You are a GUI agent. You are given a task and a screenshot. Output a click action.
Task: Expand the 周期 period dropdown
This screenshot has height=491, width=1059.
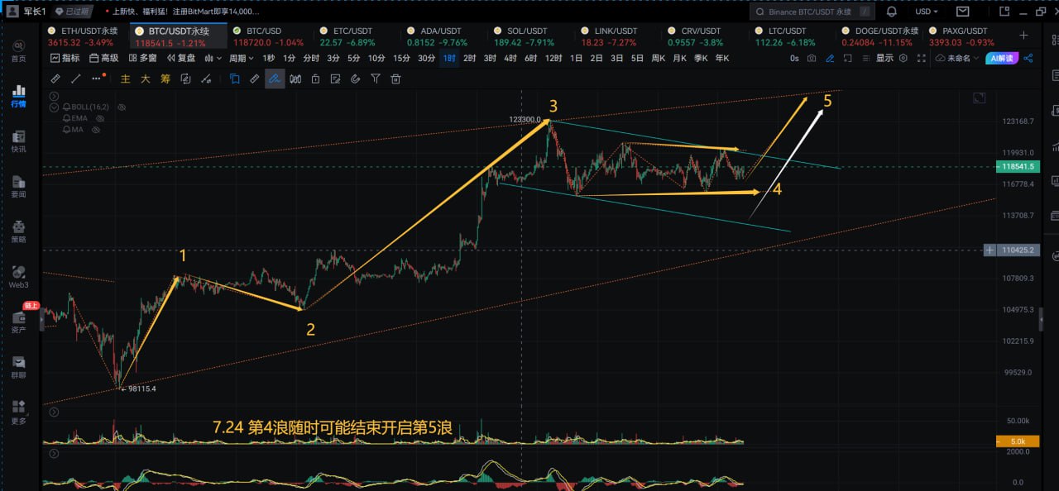point(241,59)
